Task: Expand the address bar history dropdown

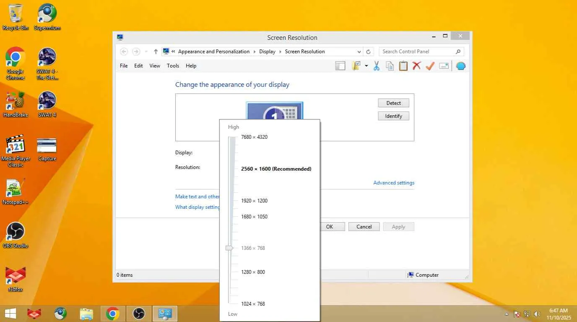Action: tap(359, 52)
